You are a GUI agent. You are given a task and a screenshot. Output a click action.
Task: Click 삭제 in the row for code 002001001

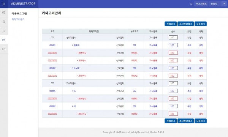coord(201,99)
